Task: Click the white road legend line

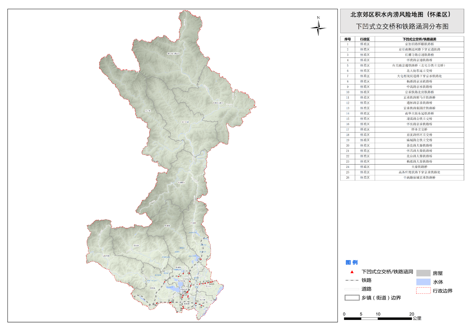Action: click(x=352, y=289)
